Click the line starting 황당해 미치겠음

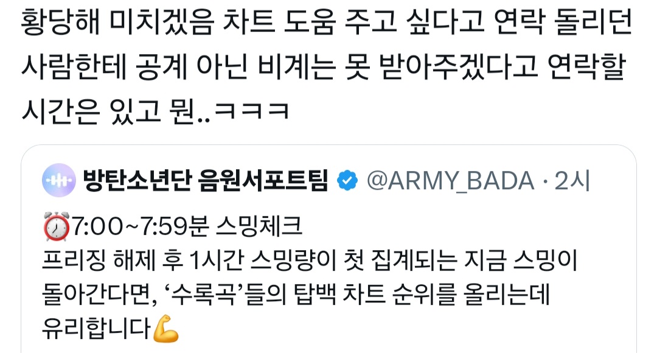tap(327, 23)
